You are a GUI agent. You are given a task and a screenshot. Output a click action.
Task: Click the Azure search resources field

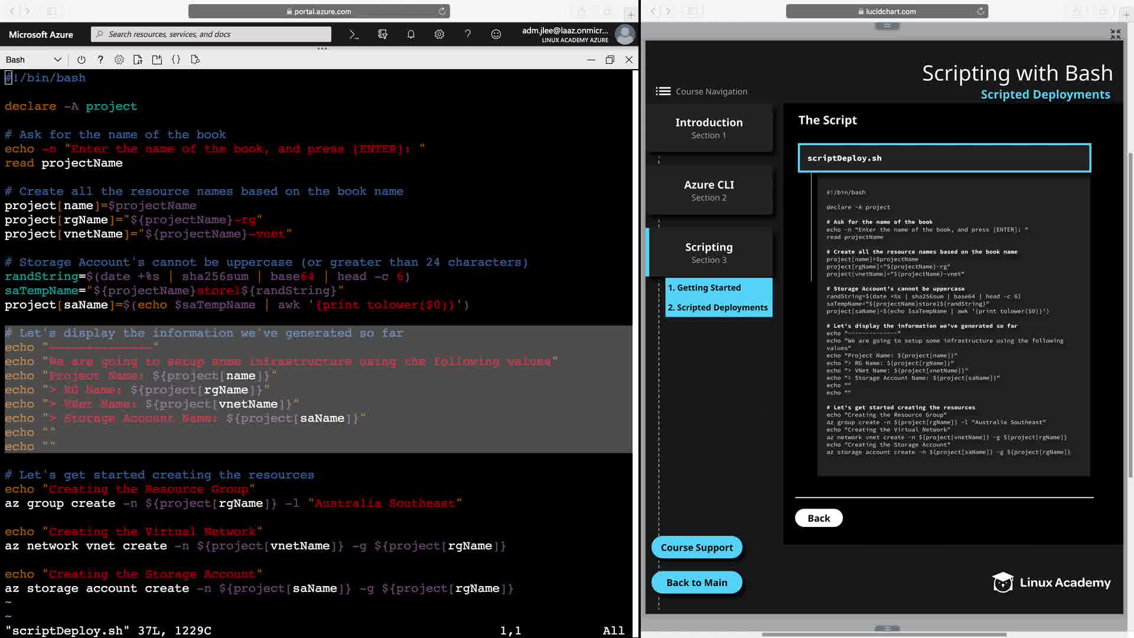(x=213, y=34)
